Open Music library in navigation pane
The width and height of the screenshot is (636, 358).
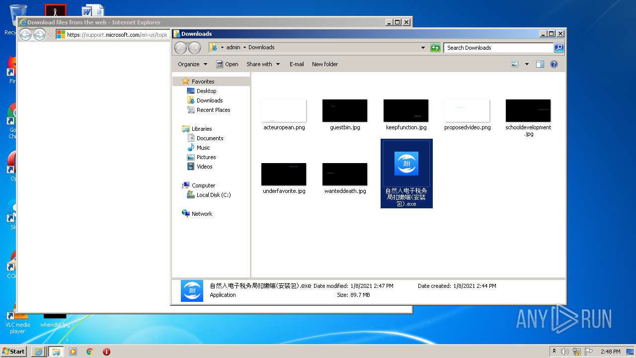pos(203,148)
